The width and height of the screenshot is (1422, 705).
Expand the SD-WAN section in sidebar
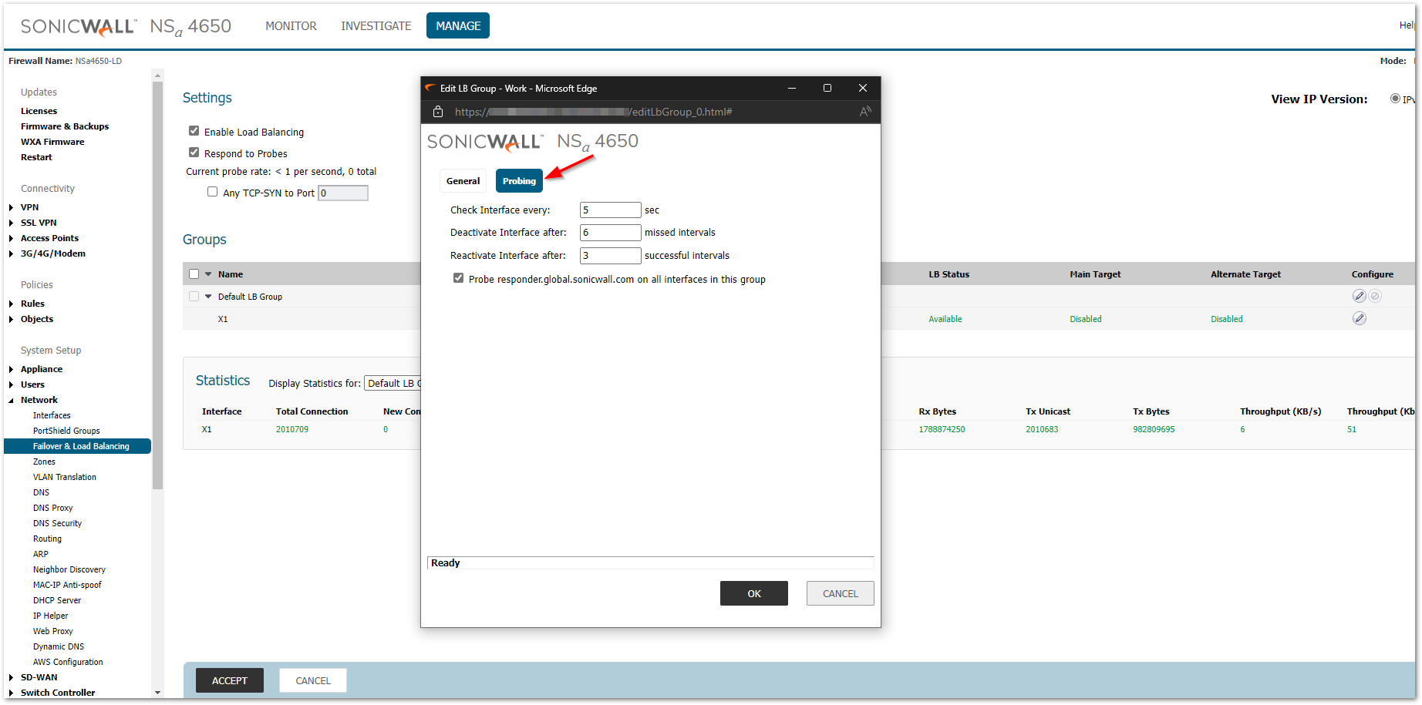coord(11,677)
